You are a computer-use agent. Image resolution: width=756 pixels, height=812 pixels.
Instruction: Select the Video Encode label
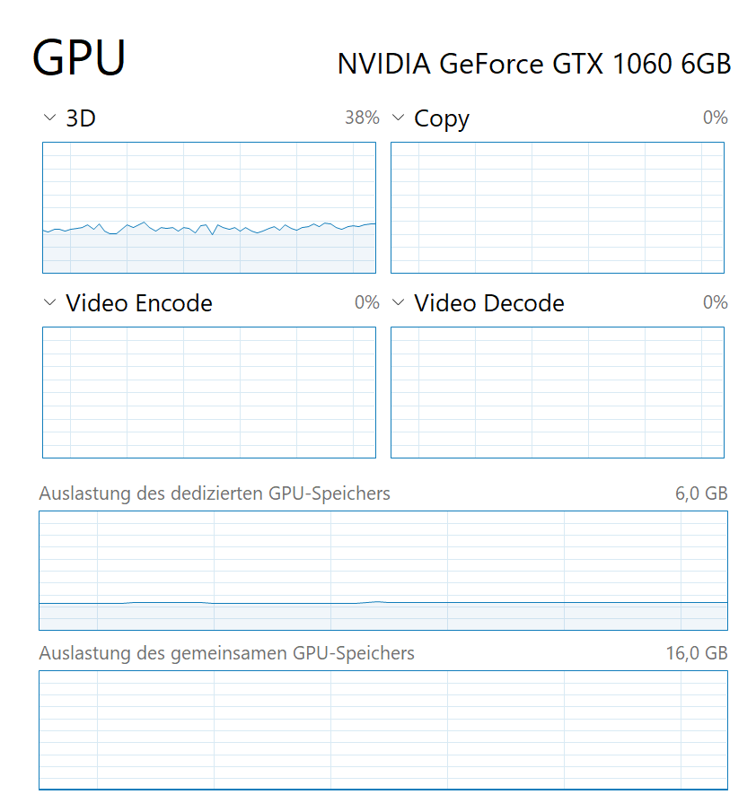[139, 303]
